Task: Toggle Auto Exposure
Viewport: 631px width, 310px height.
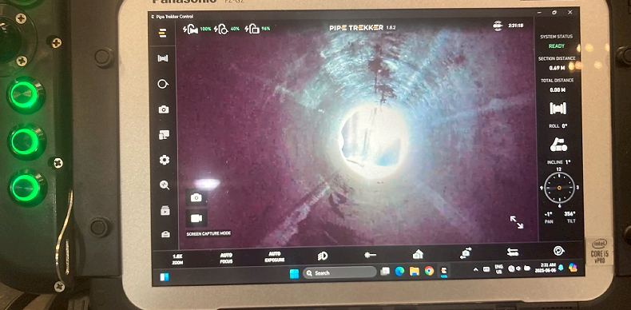Action: click(275, 256)
